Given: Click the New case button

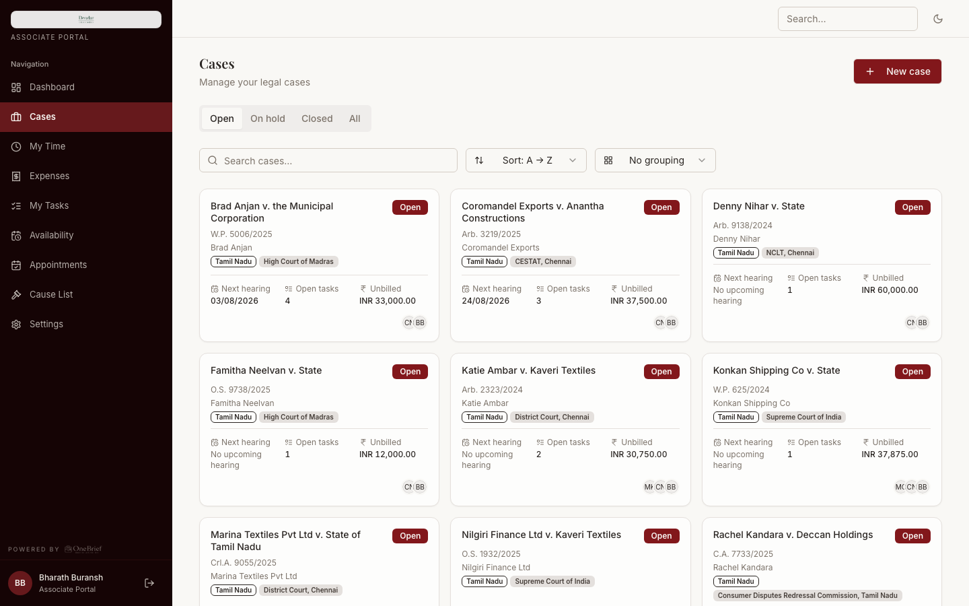Looking at the screenshot, I should click(x=898, y=71).
